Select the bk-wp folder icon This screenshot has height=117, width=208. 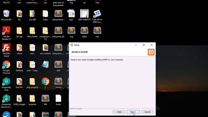coord(19,31)
